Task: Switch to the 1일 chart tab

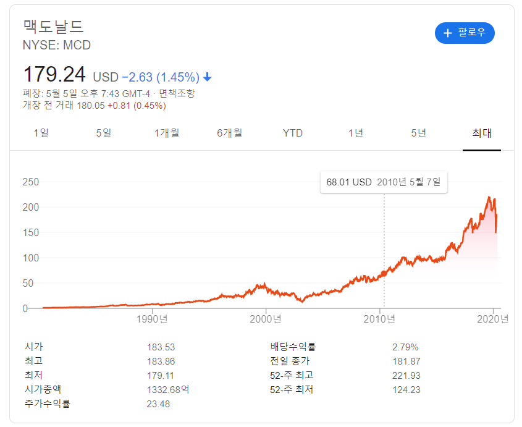Action: (x=41, y=133)
